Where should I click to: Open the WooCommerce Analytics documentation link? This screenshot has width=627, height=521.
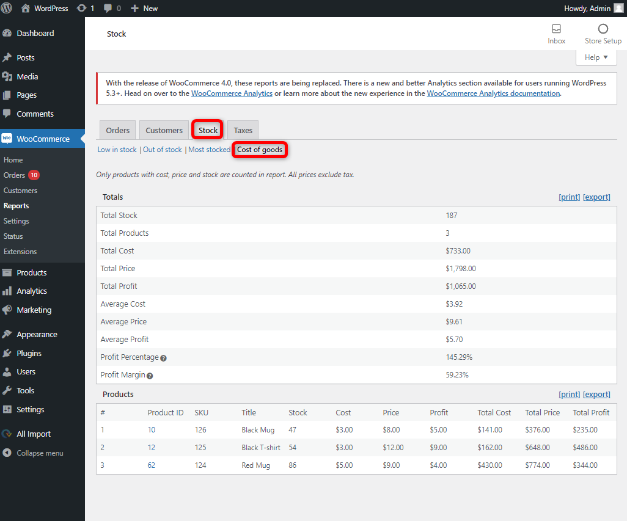click(x=493, y=93)
